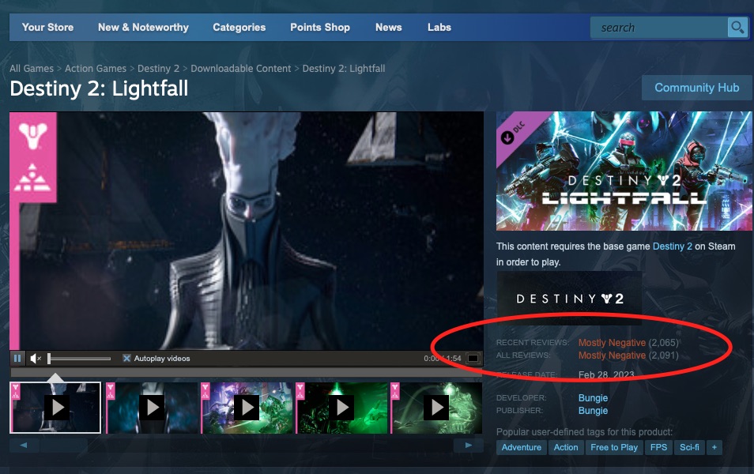The image size is (754, 474).
Task: Click the search magnifier icon
Action: 737,28
